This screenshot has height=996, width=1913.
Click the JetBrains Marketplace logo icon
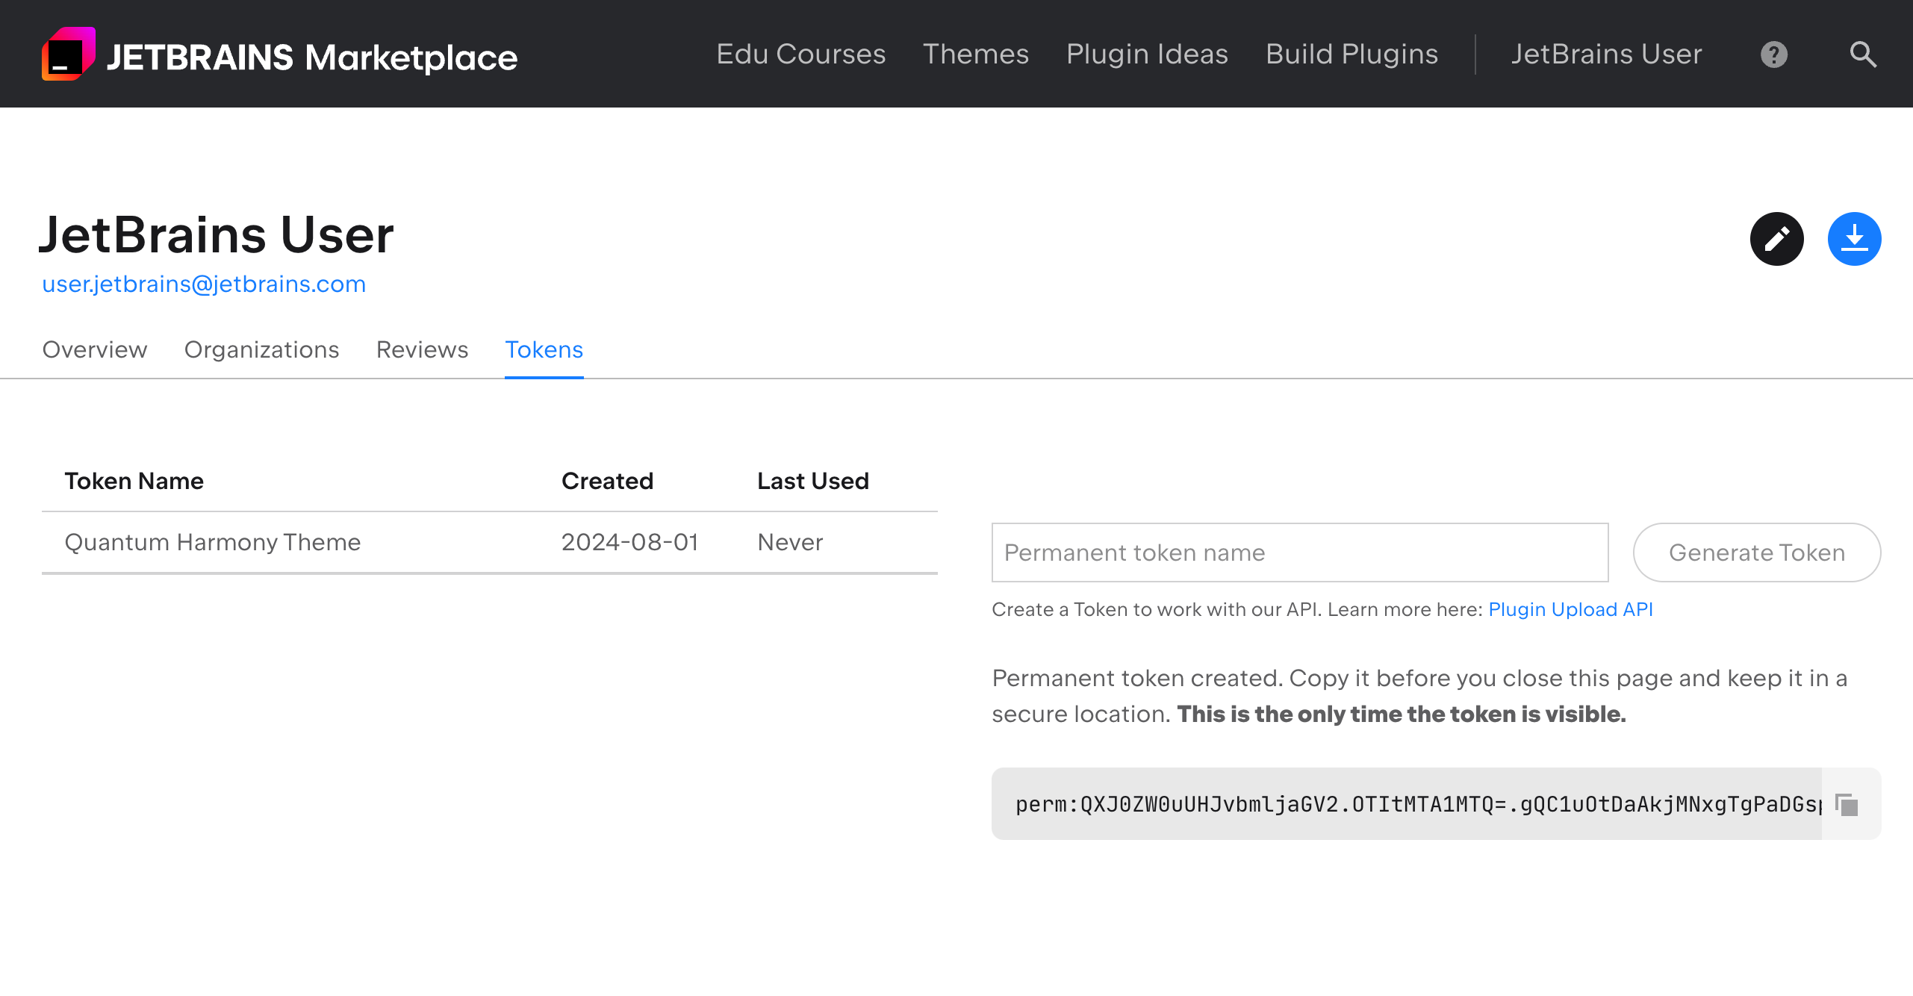coord(68,54)
